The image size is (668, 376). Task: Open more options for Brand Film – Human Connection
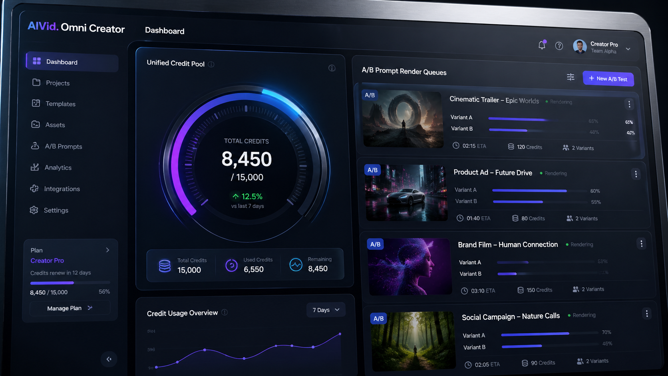click(x=641, y=244)
